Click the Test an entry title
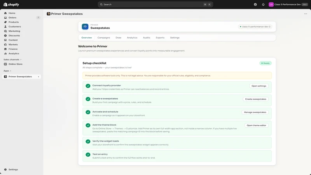The height and width of the screenshot is (175, 311). click(x=100, y=154)
